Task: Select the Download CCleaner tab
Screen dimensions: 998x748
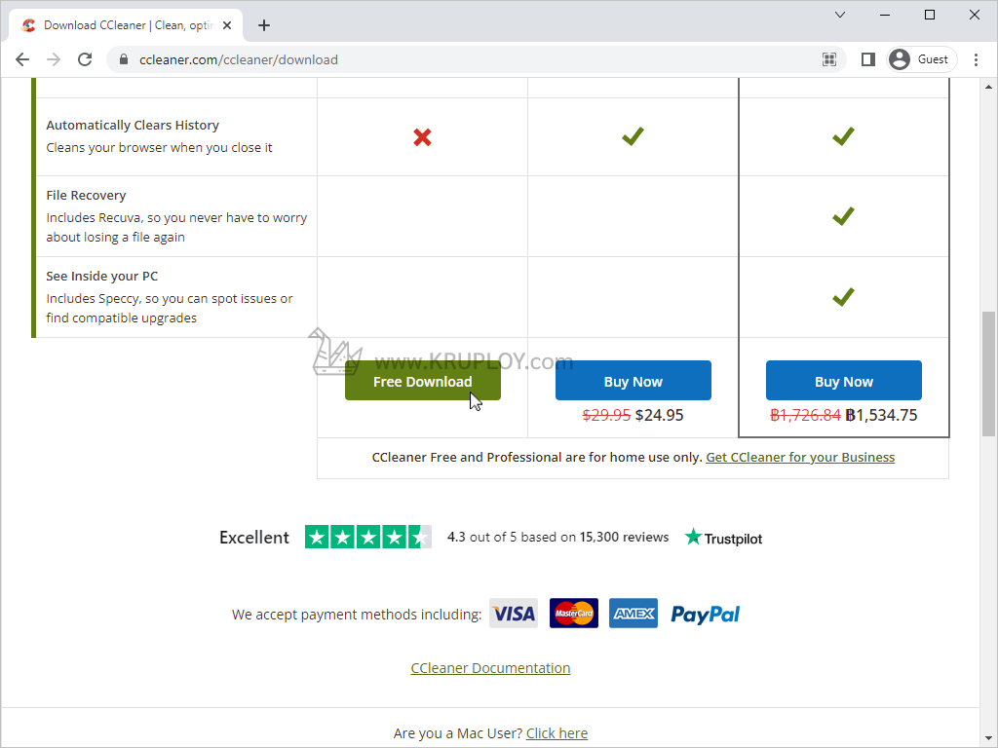Action: [x=126, y=25]
